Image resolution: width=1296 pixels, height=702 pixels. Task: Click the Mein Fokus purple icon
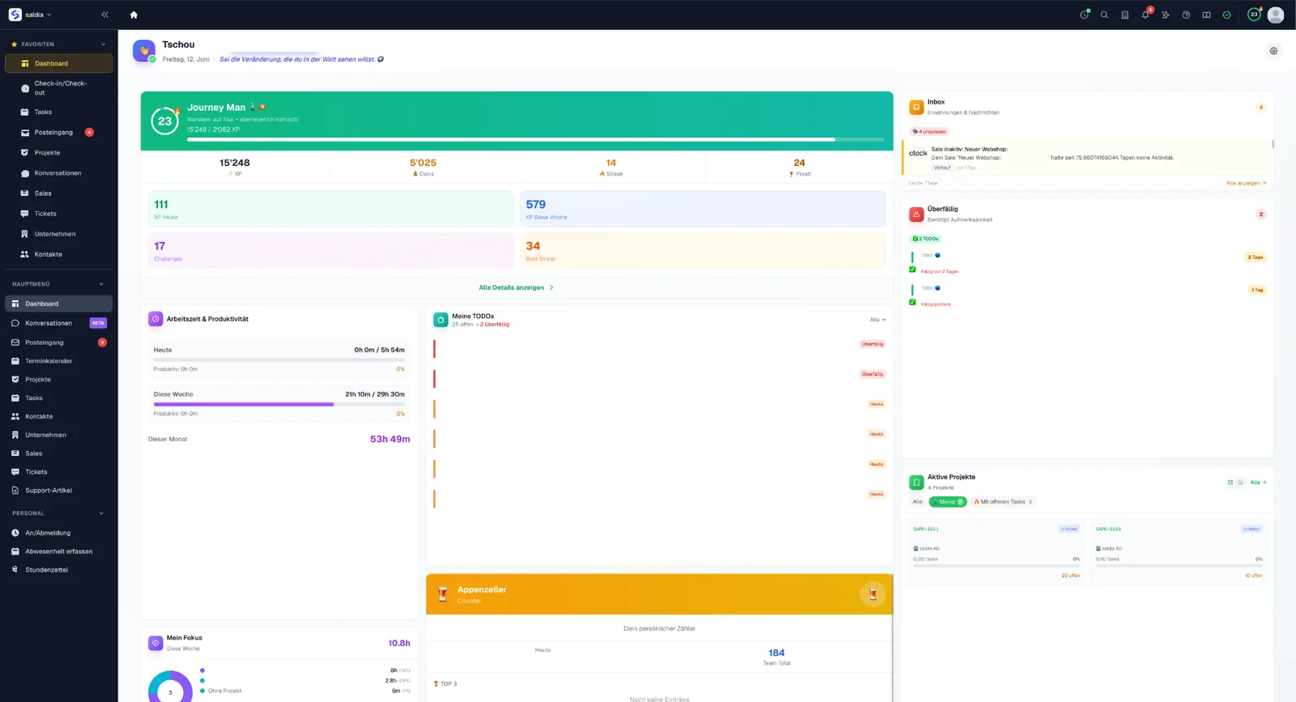coord(156,643)
